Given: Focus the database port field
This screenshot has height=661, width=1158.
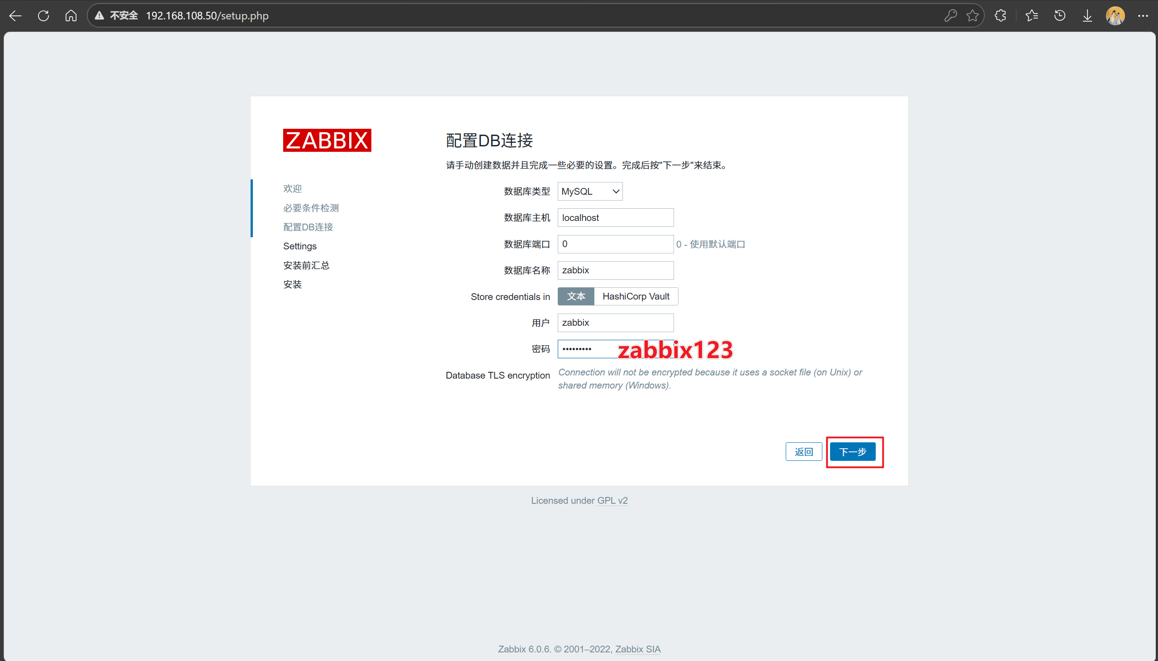Looking at the screenshot, I should pyautogui.click(x=615, y=244).
